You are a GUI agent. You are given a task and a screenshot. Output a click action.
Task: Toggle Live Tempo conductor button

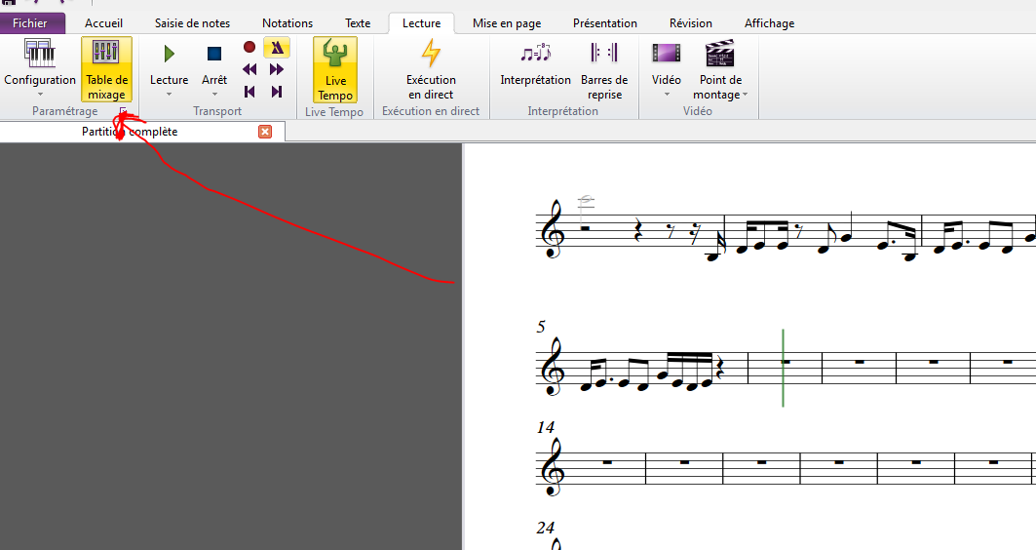coord(335,69)
